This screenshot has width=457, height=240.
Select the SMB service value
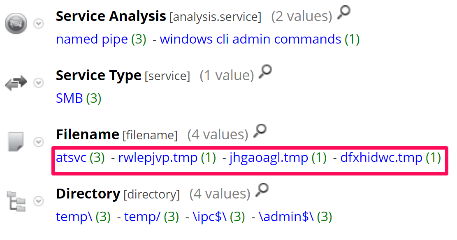coord(69,99)
